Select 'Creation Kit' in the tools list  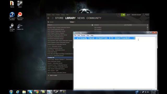click(60, 57)
